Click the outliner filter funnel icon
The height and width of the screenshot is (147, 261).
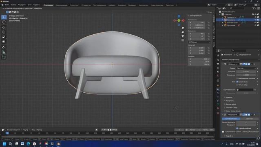point(253,8)
